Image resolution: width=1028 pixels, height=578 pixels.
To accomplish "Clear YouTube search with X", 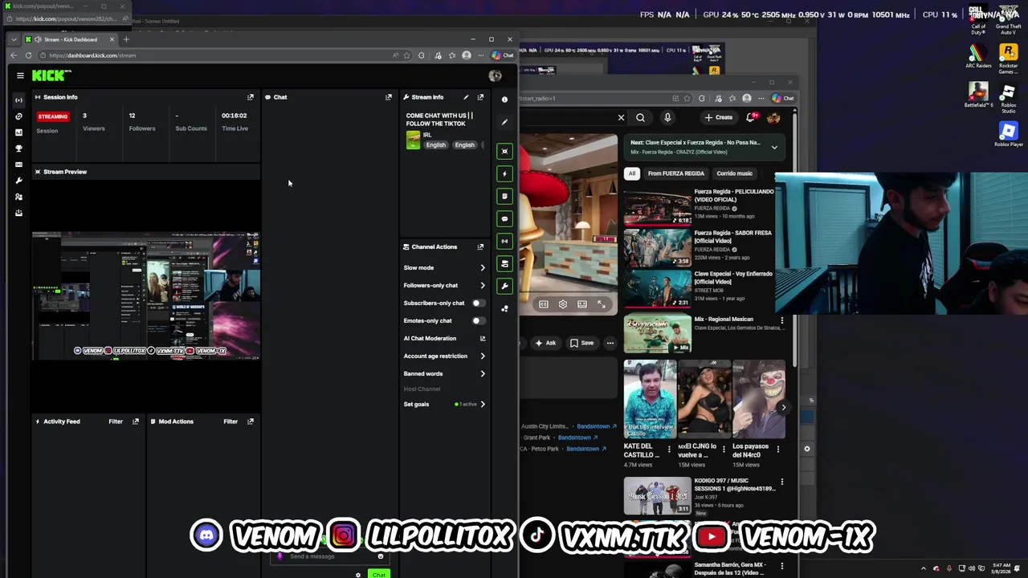I will pos(621,117).
